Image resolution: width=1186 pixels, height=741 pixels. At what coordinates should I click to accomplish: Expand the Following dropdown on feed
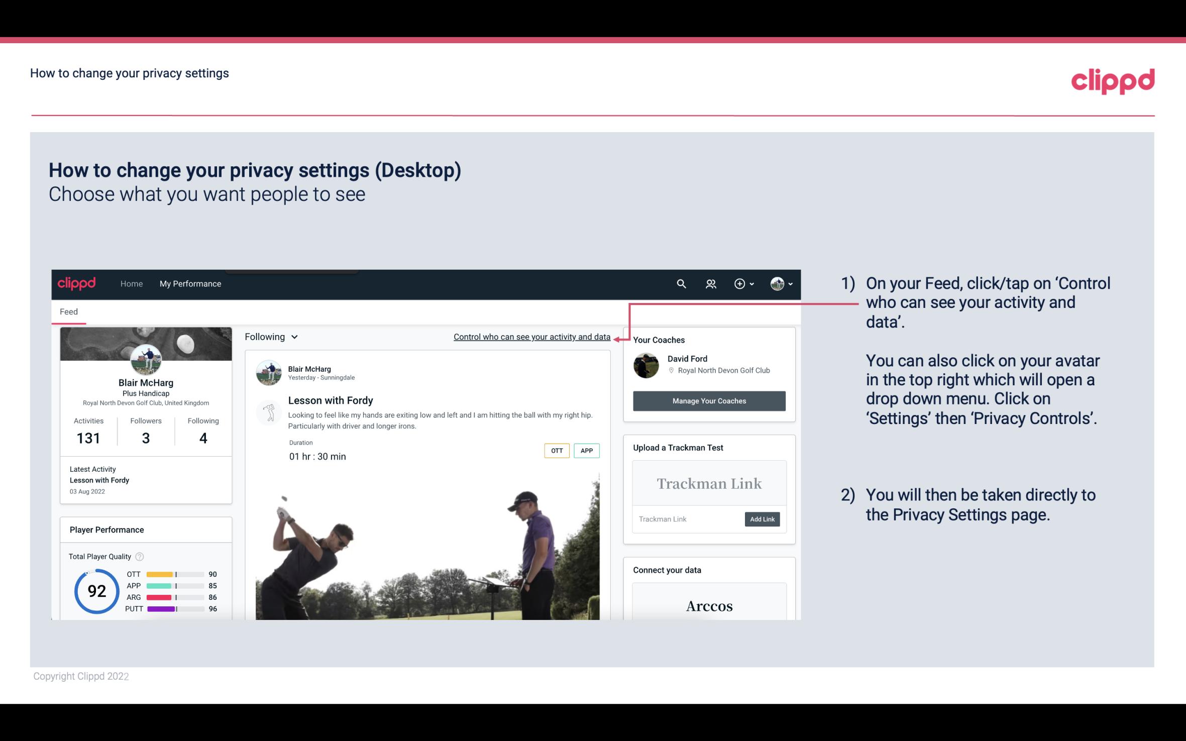[x=270, y=336]
